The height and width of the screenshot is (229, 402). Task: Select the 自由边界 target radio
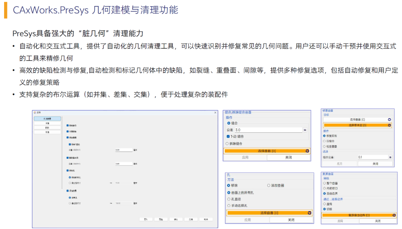(325, 194)
